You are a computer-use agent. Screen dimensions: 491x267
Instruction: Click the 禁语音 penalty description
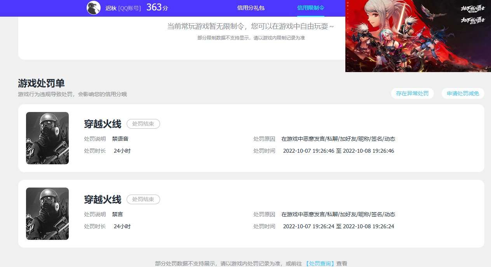[120, 139]
